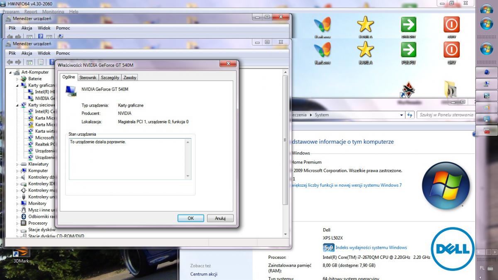The height and width of the screenshot is (280, 498).
Task: Open Akcja menu in front Device Manager
Action: [x=27, y=53]
